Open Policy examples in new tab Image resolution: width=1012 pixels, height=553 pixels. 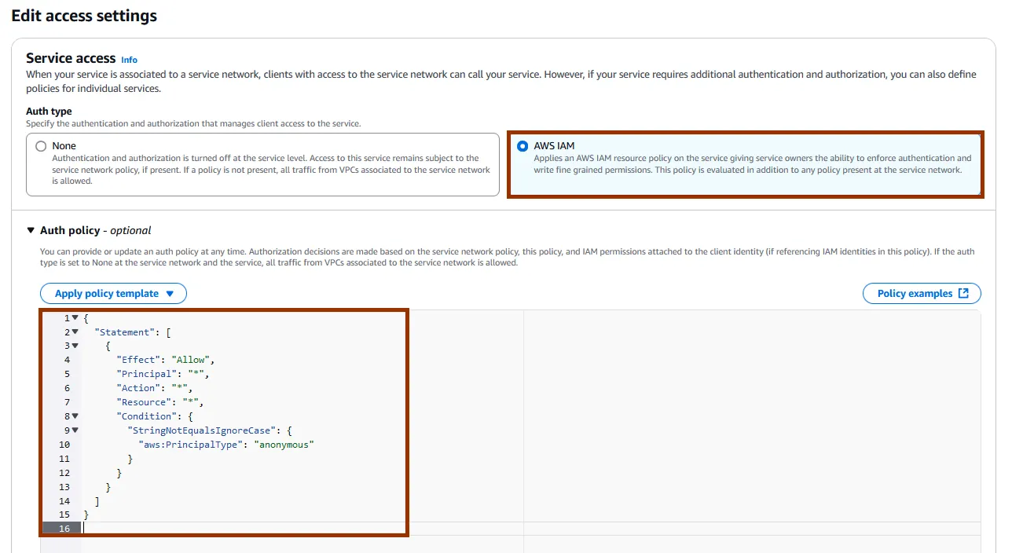922,293
